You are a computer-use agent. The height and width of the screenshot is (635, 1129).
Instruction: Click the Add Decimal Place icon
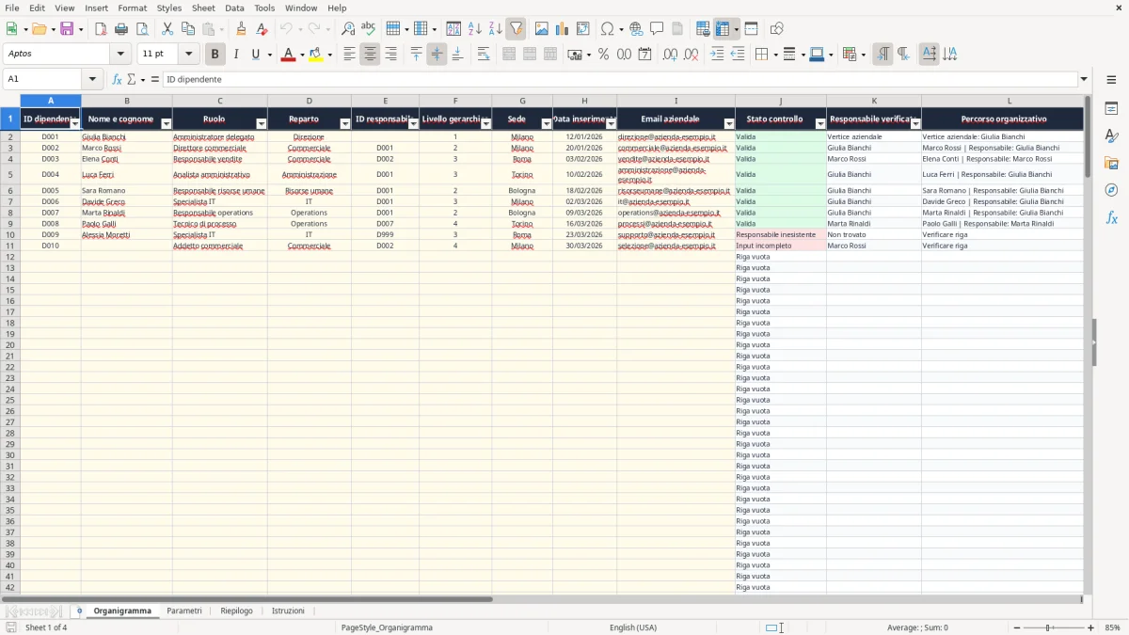point(670,55)
